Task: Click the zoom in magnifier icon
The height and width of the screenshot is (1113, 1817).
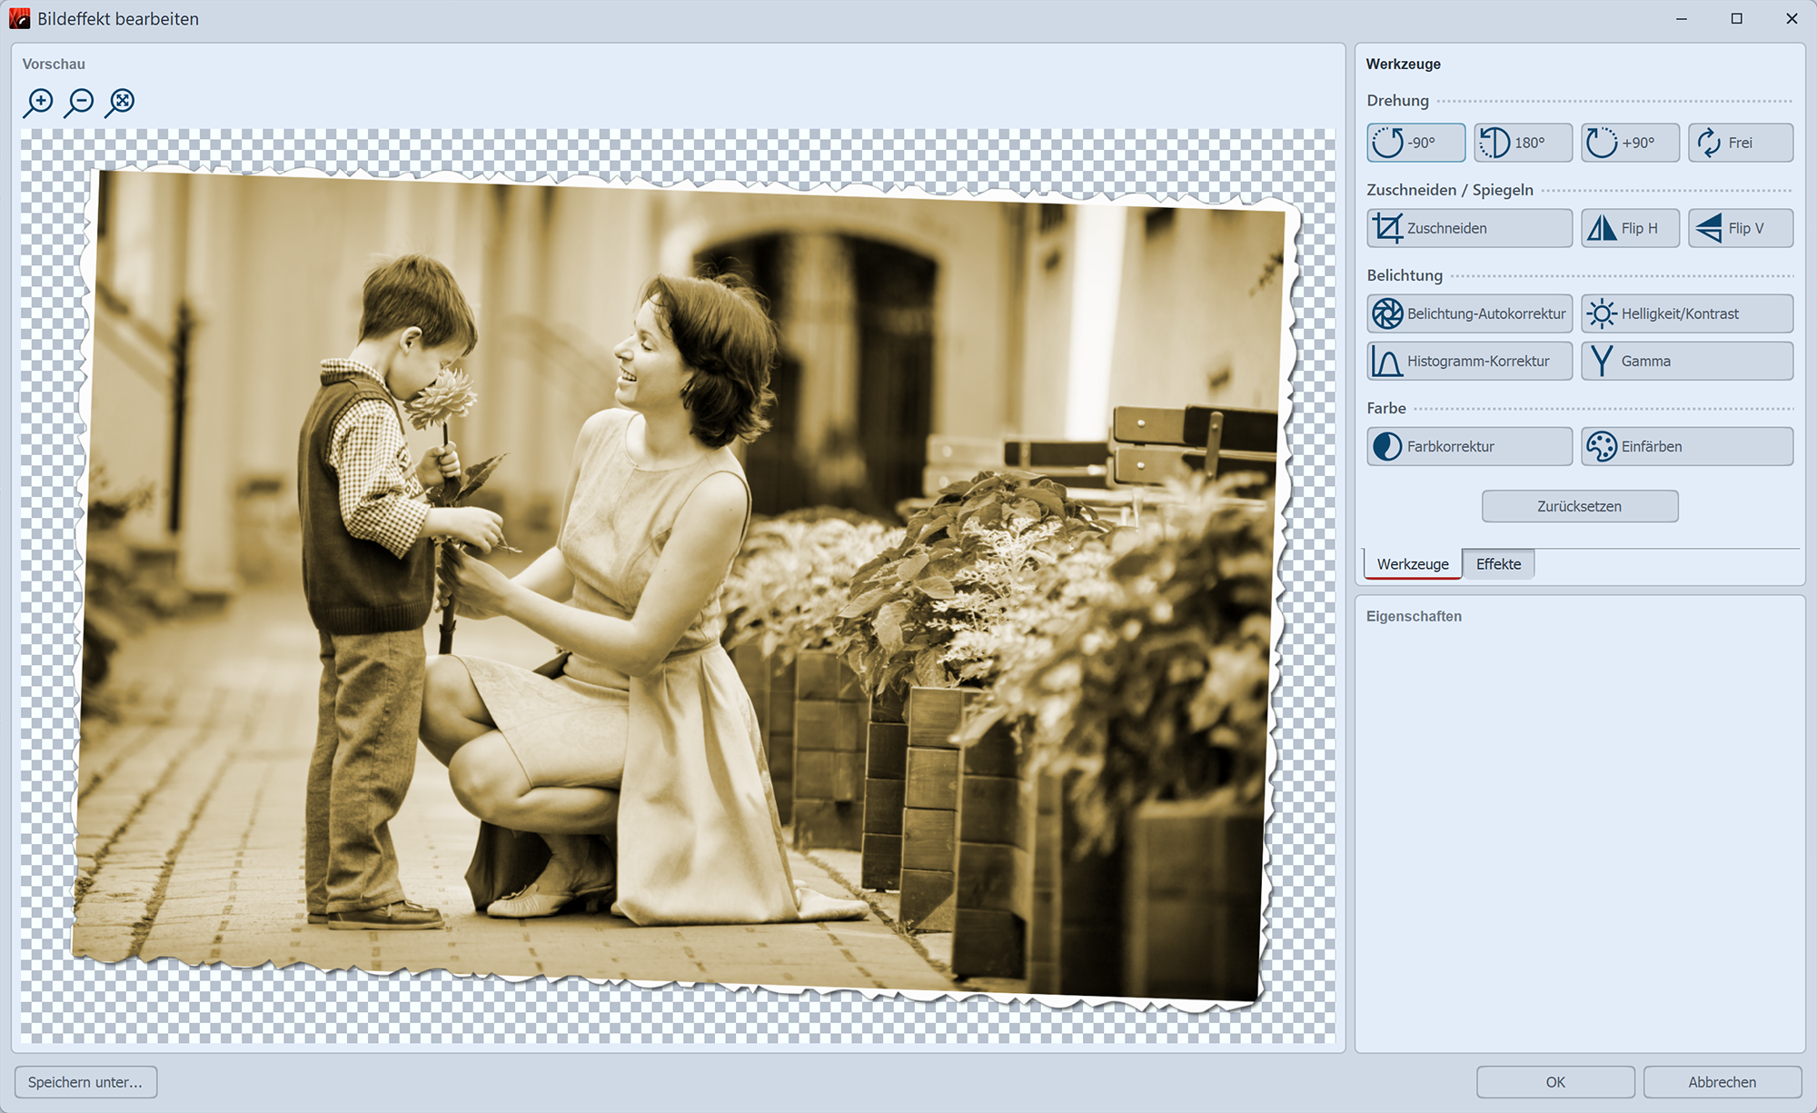Action: coord(38,102)
